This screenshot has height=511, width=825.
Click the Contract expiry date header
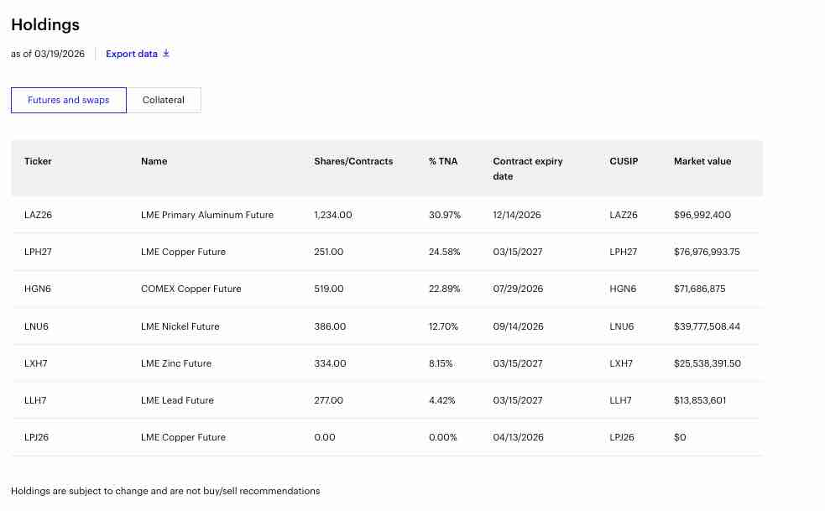pyautogui.click(x=527, y=169)
